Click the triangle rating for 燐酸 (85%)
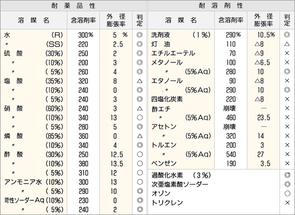295x215 pixels. coord(140,136)
